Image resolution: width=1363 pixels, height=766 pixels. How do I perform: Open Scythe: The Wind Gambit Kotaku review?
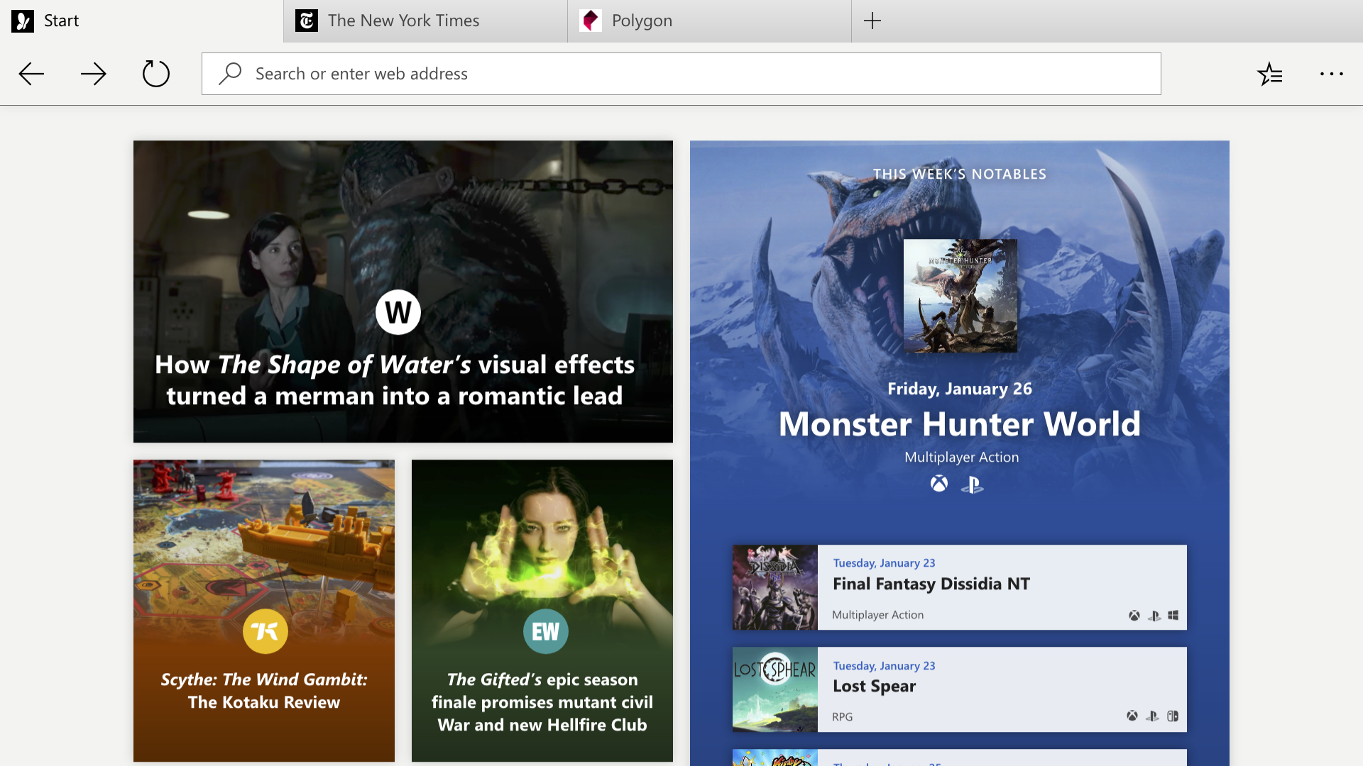264,611
